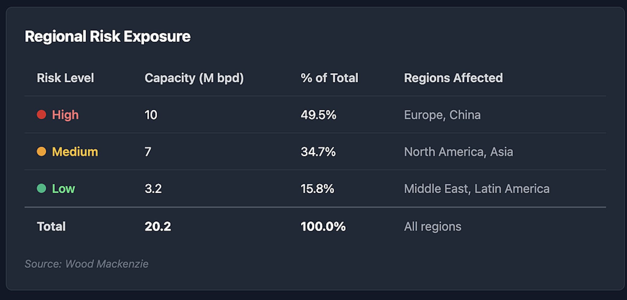
Task: Select the 20.2 total capacity value
Action: pyautogui.click(x=158, y=227)
